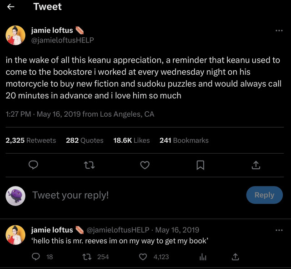Screen dimensions: 291x269
Task: Retweet the reply tweet with 254 retweets
Action: coord(87,257)
